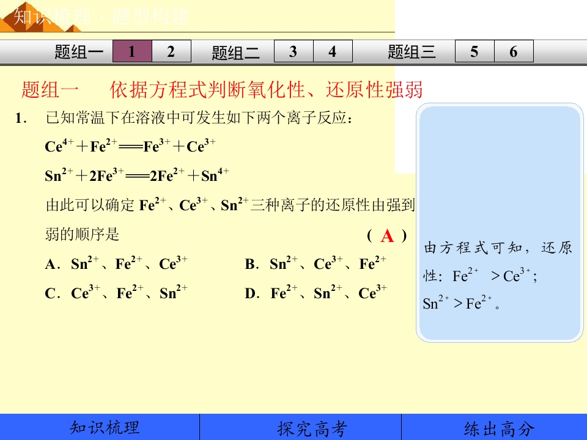This screenshot has width=587, height=440.
Task: Click the equation Ce4+ + Fe2+ line
Action: click(130, 146)
